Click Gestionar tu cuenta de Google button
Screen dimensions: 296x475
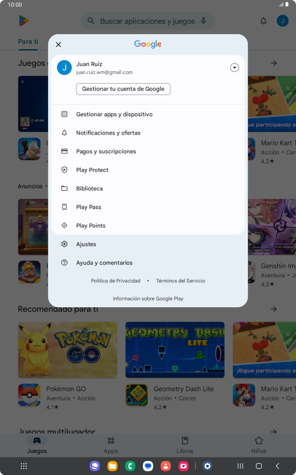click(x=123, y=89)
